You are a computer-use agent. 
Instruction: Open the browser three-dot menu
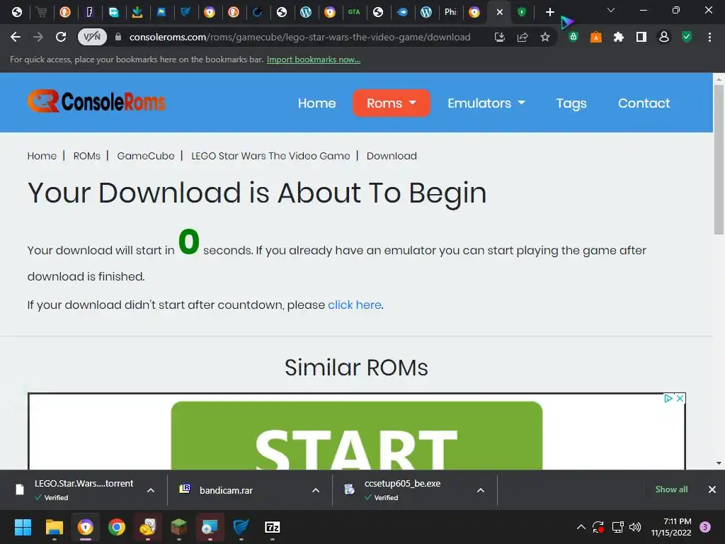point(709,37)
